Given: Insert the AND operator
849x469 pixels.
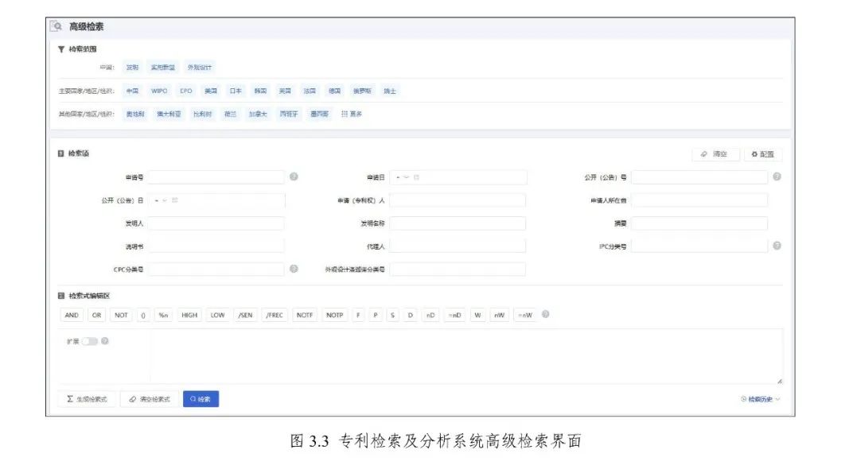Looking at the screenshot, I should pyautogui.click(x=72, y=315).
